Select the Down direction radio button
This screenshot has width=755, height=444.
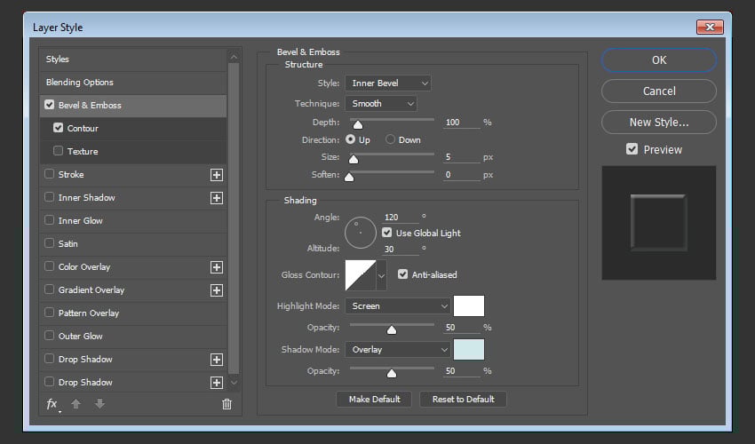[390, 140]
